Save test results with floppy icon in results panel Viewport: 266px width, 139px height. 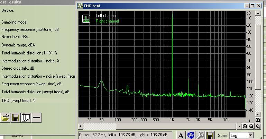point(16,118)
